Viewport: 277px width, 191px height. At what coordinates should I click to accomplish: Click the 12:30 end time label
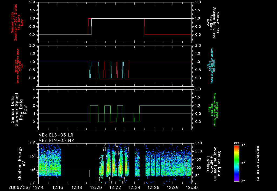click(192, 188)
